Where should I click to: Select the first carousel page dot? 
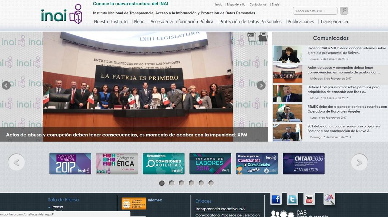tap(162, 183)
